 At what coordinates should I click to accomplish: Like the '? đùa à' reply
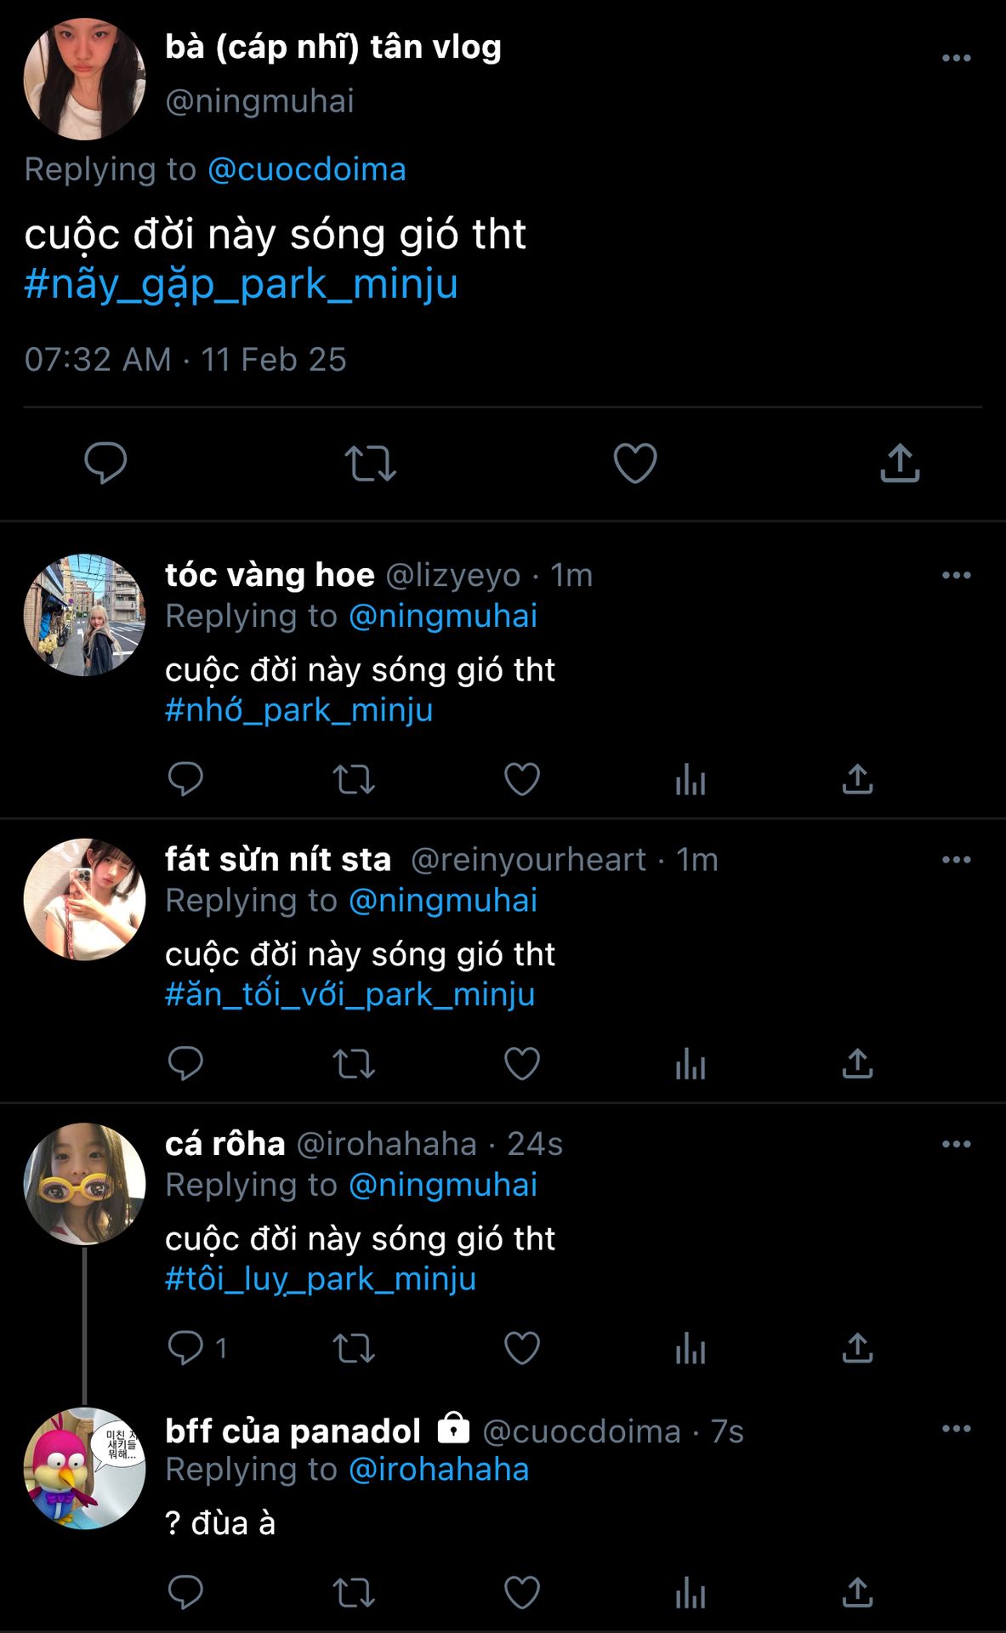(x=522, y=1593)
